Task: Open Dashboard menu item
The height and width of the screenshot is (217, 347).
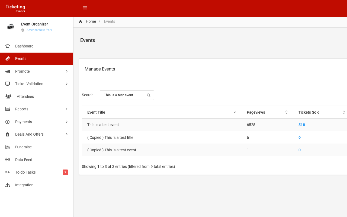Action: 37,46
